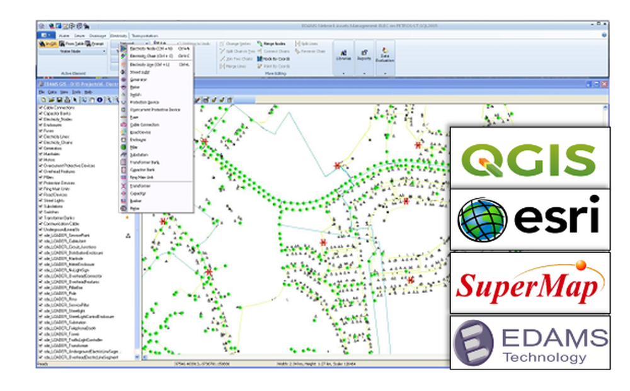Open the Network dropdown in ribbon

point(130,43)
